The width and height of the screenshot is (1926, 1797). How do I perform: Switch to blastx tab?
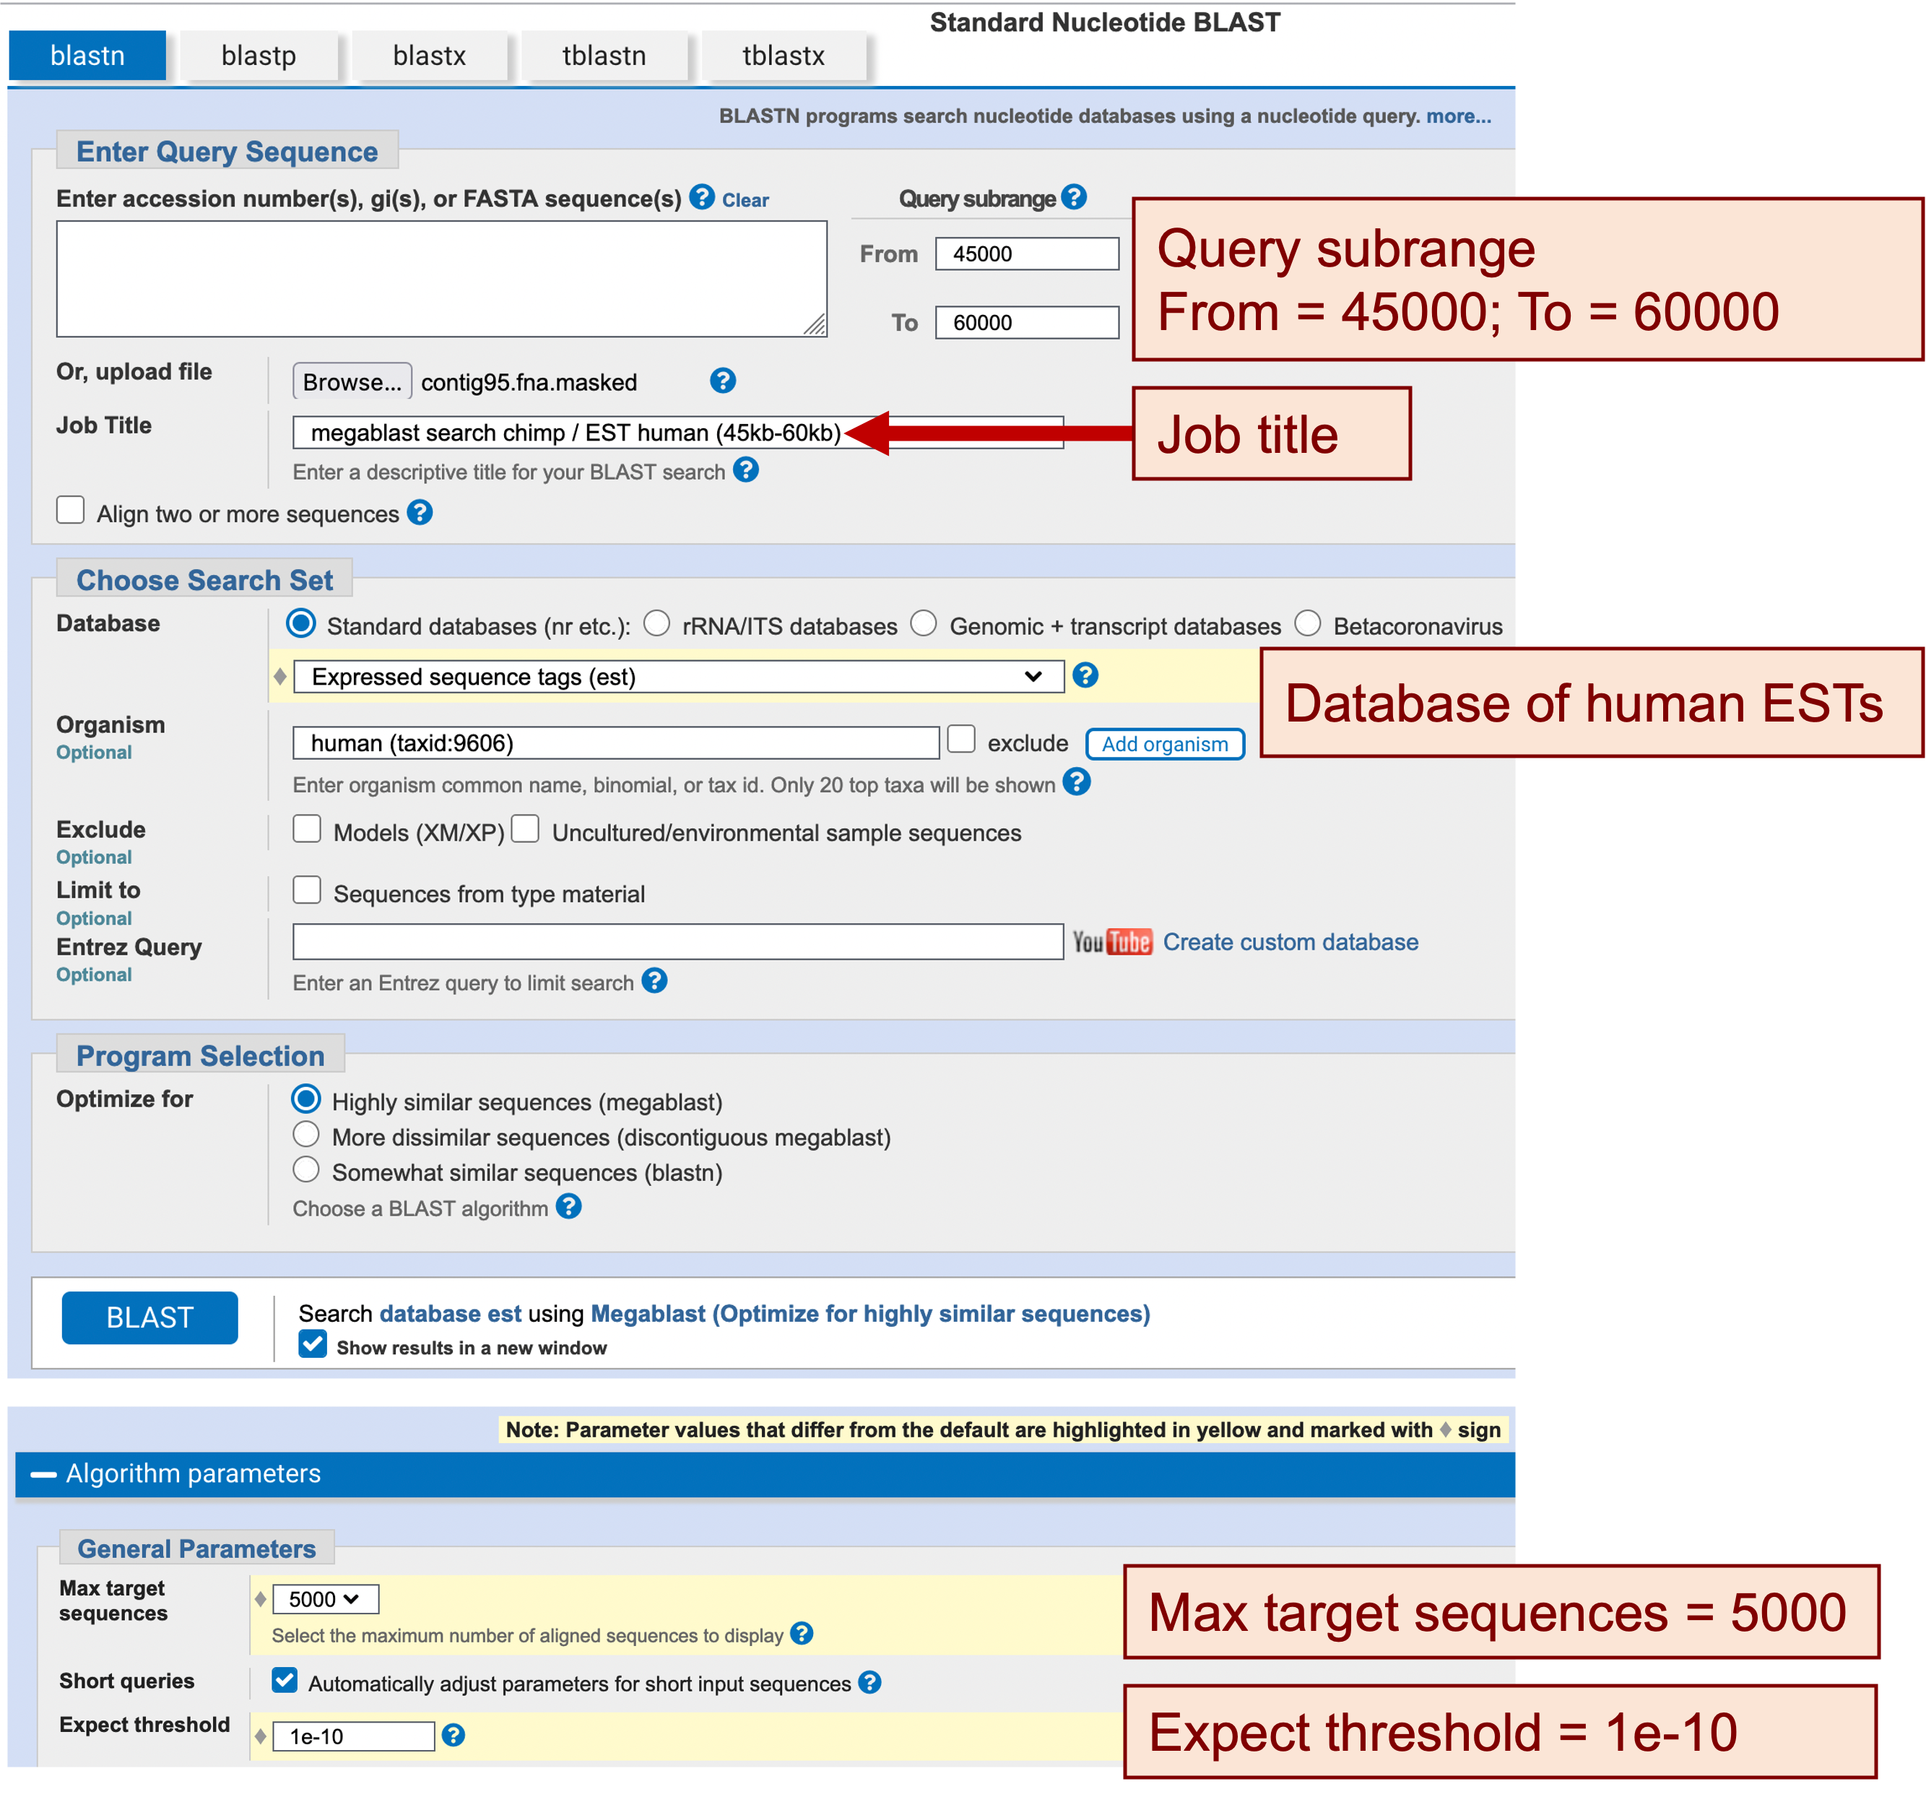(x=429, y=55)
